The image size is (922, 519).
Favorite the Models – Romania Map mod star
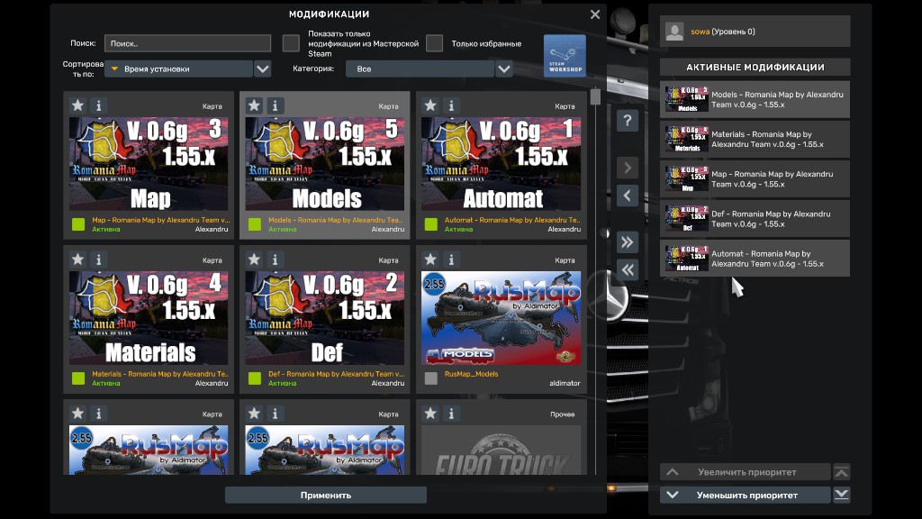[x=254, y=105]
